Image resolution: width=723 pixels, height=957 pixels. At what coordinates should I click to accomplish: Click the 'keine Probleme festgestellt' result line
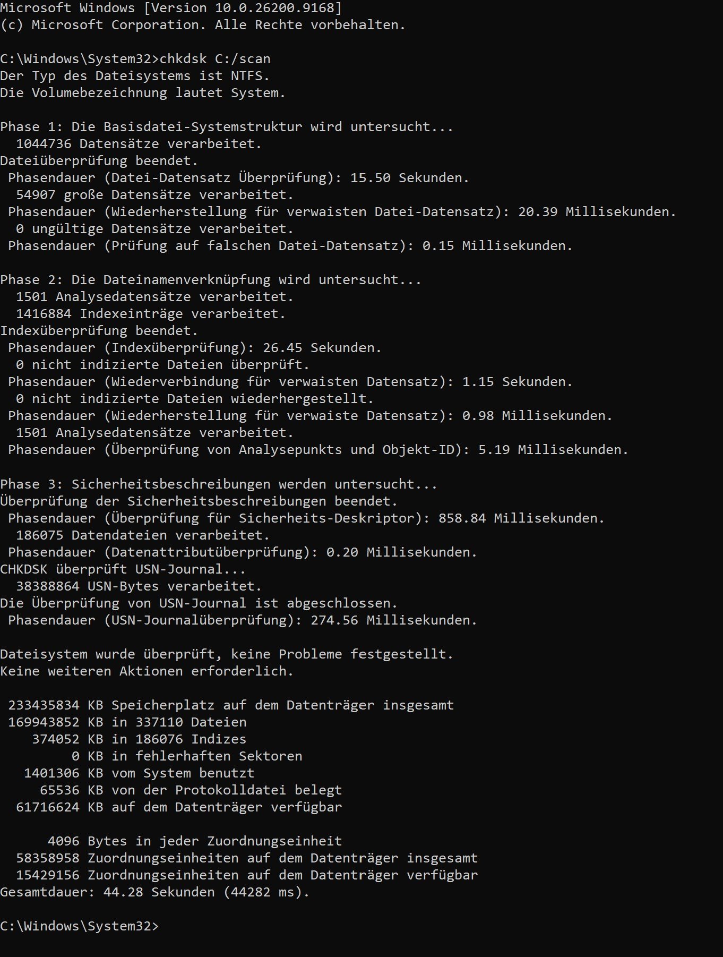point(227,654)
